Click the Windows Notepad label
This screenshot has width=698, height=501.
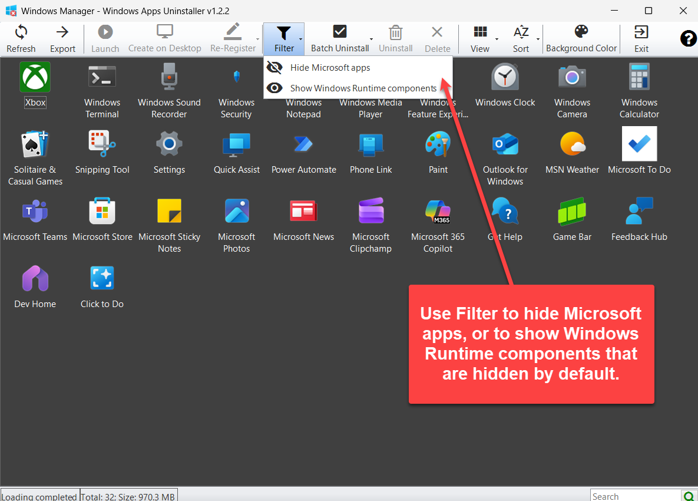(x=303, y=108)
